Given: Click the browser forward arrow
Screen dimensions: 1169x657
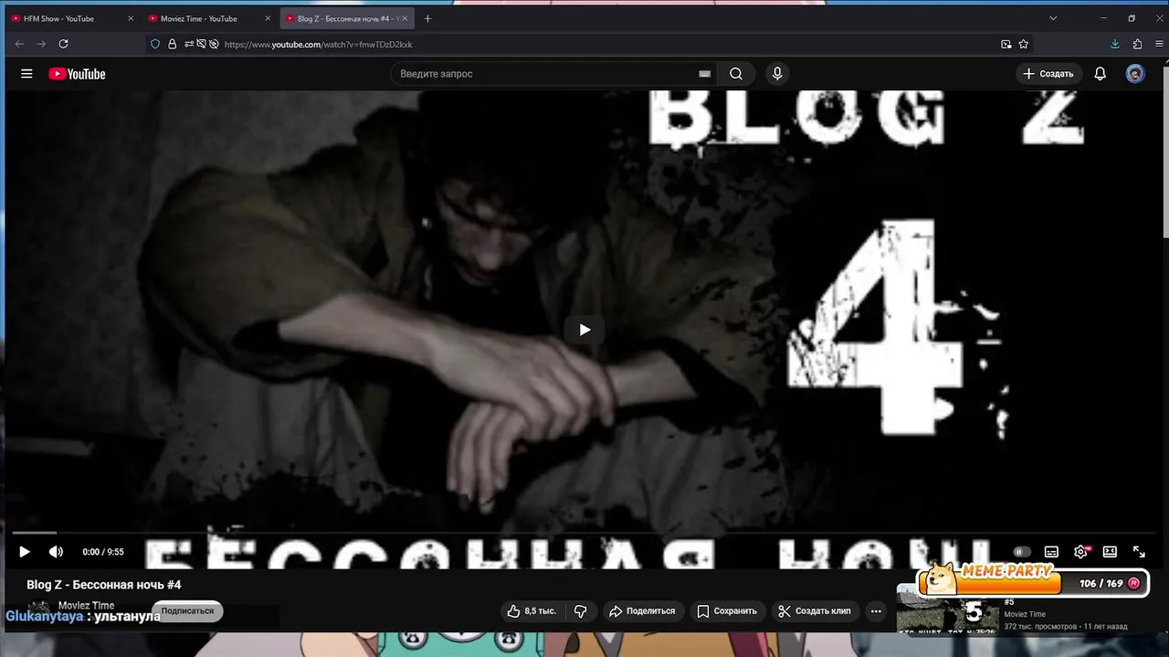Looking at the screenshot, I should (x=41, y=44).
